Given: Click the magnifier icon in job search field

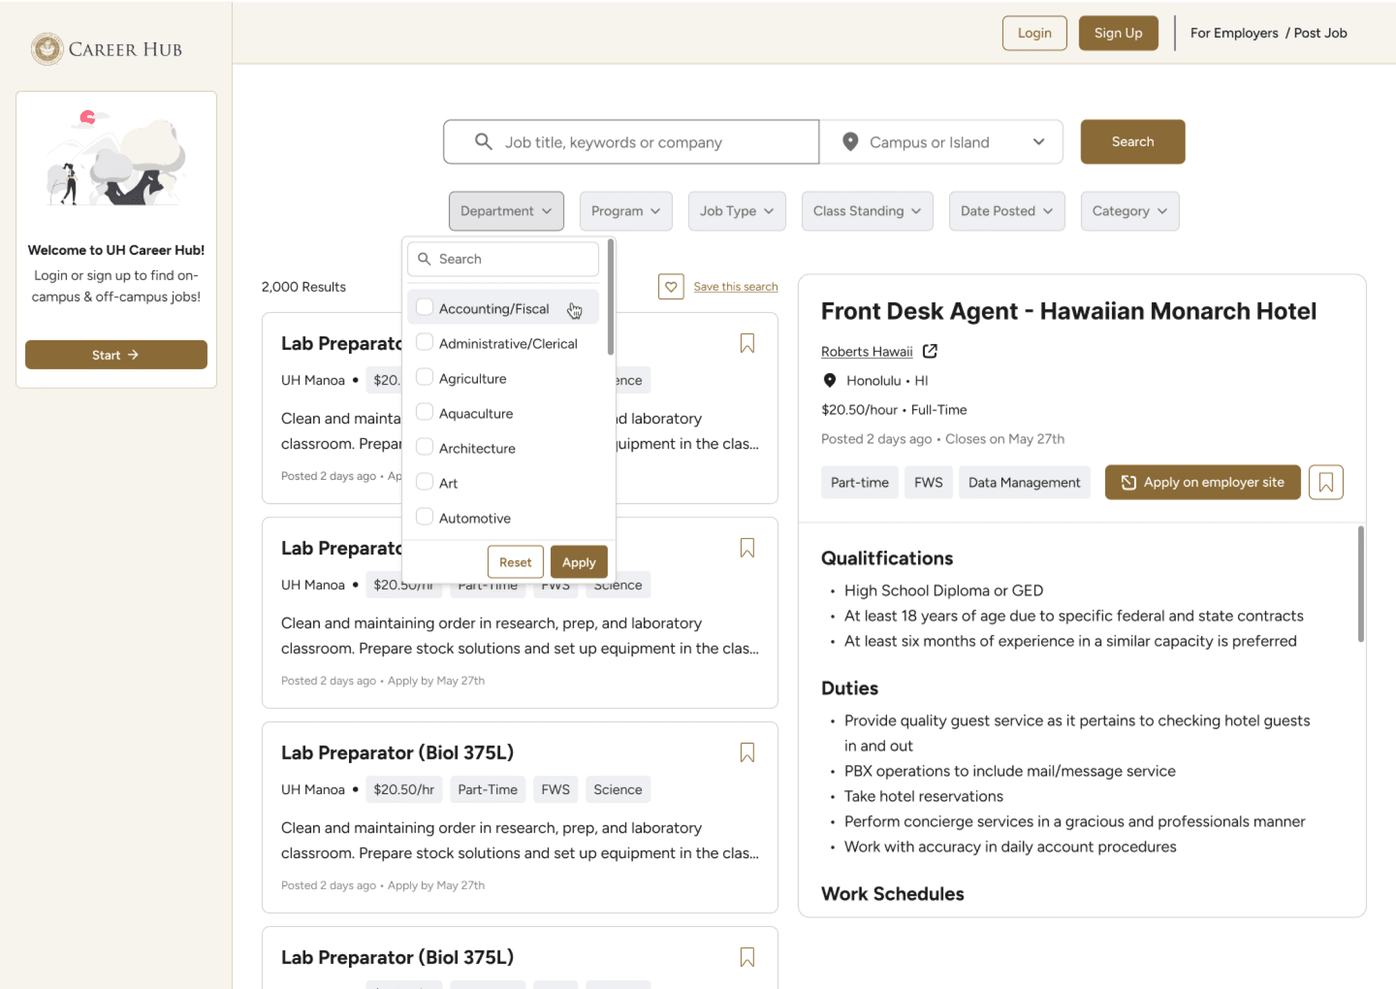Looking at the screenshot, I should pyautogui.click(x=483, y=142).
